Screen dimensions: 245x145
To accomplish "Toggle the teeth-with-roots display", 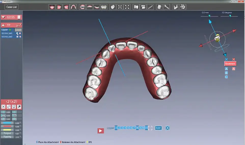I will click(x=104, y=7).
